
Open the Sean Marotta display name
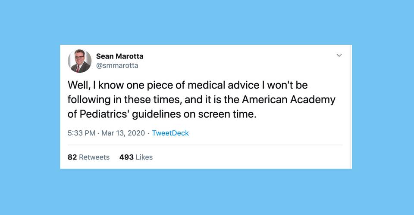click(119, 56)
